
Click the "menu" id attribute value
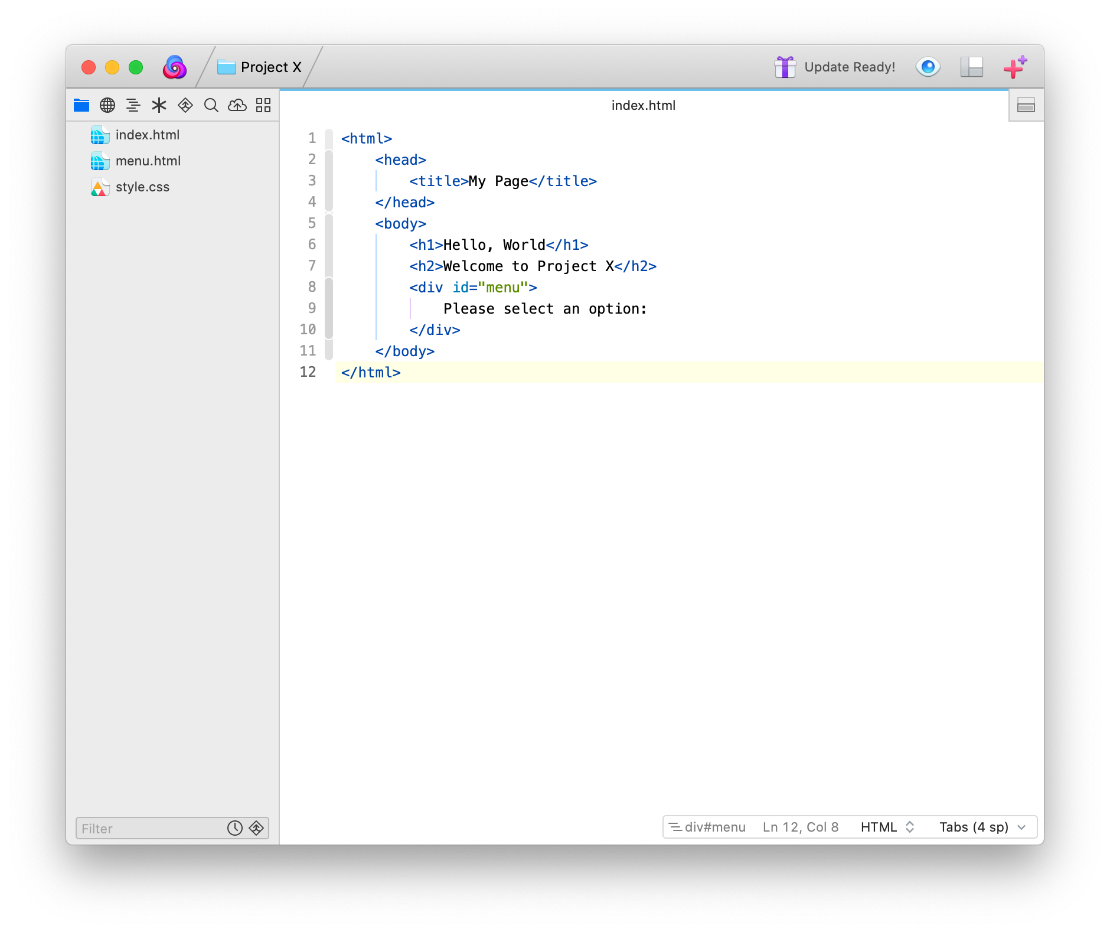click(502, 287)
